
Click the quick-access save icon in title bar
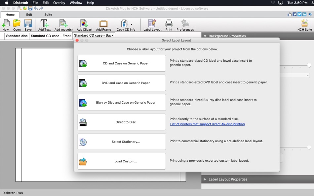tap(30, 8)
